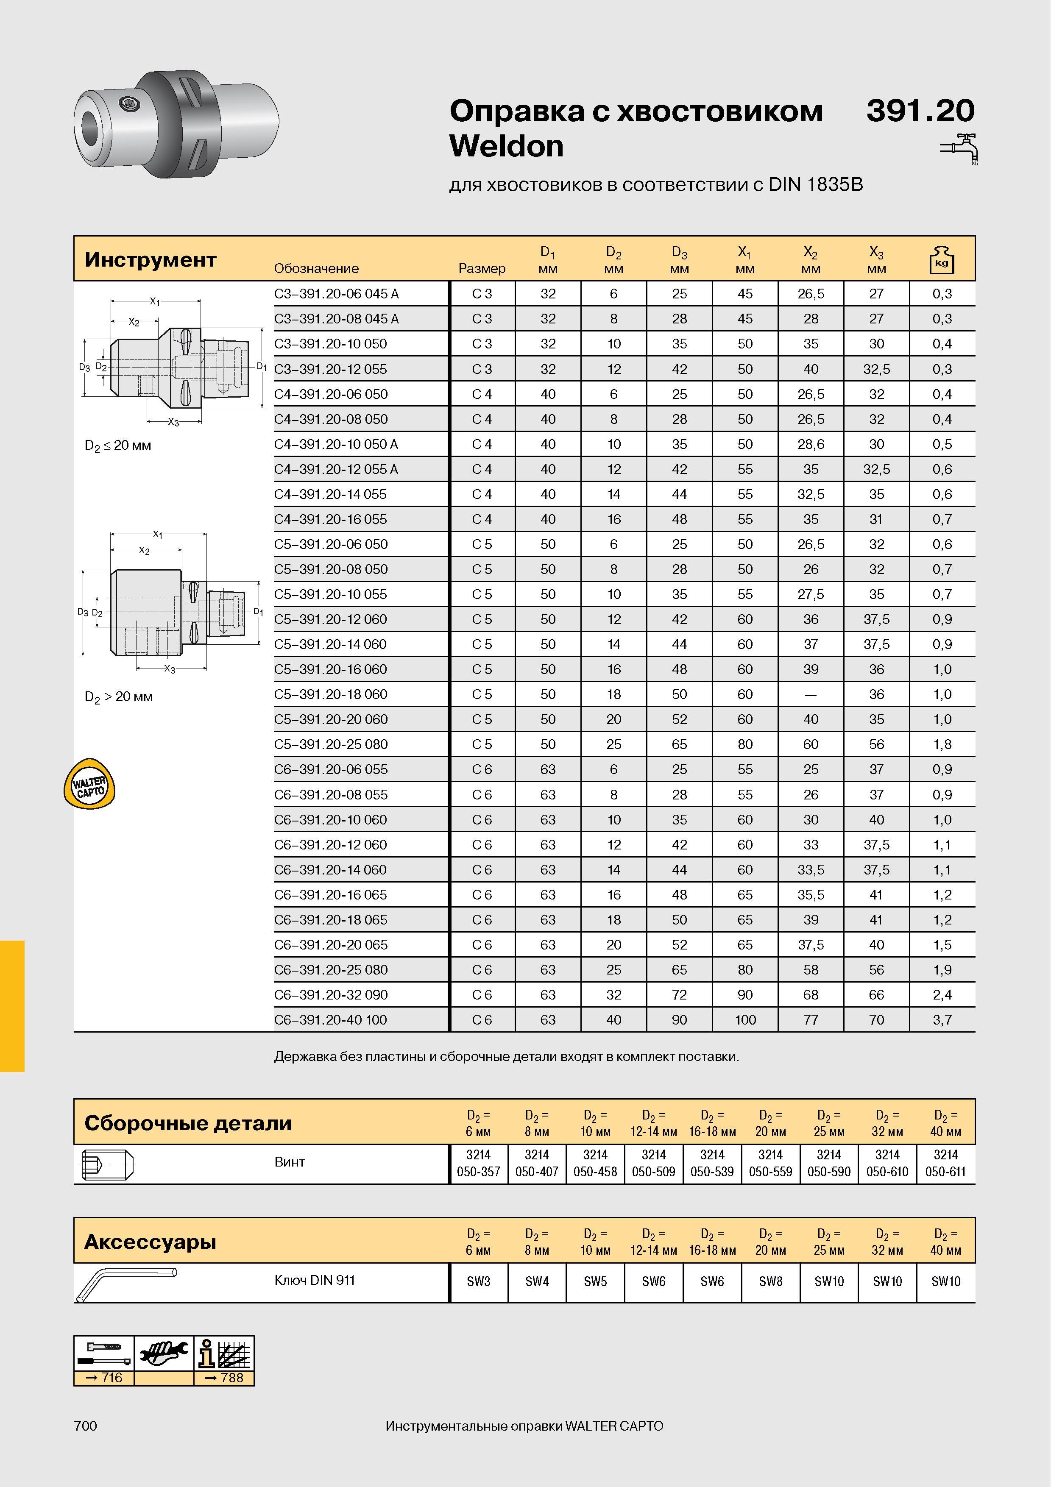Select designation C6–391.20-20 065
1051x1487 pixels.
(331, 945)
